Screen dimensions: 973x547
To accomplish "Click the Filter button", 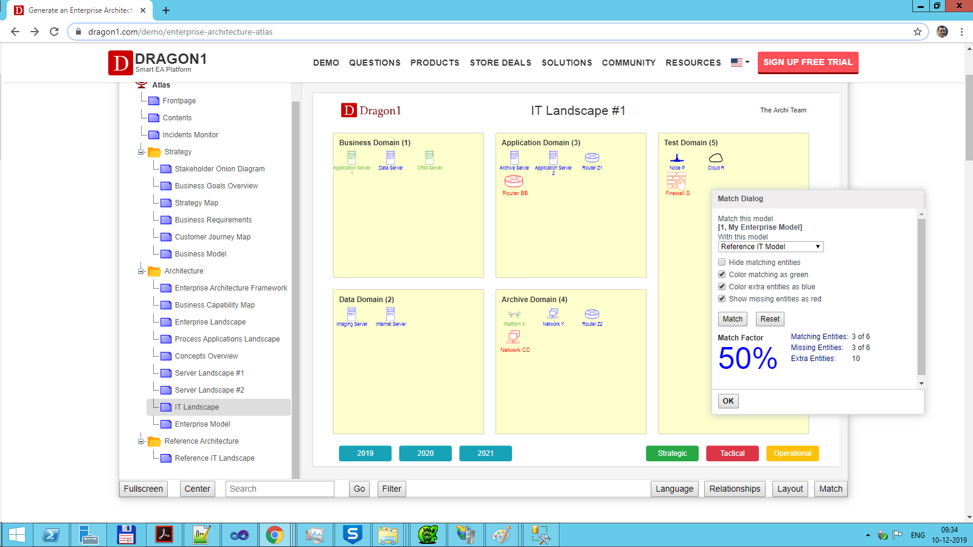I will coord(392,489).
